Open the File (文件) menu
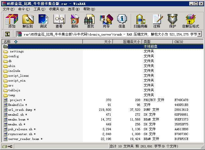Screen dimensions: 205x150 [8, 9]
